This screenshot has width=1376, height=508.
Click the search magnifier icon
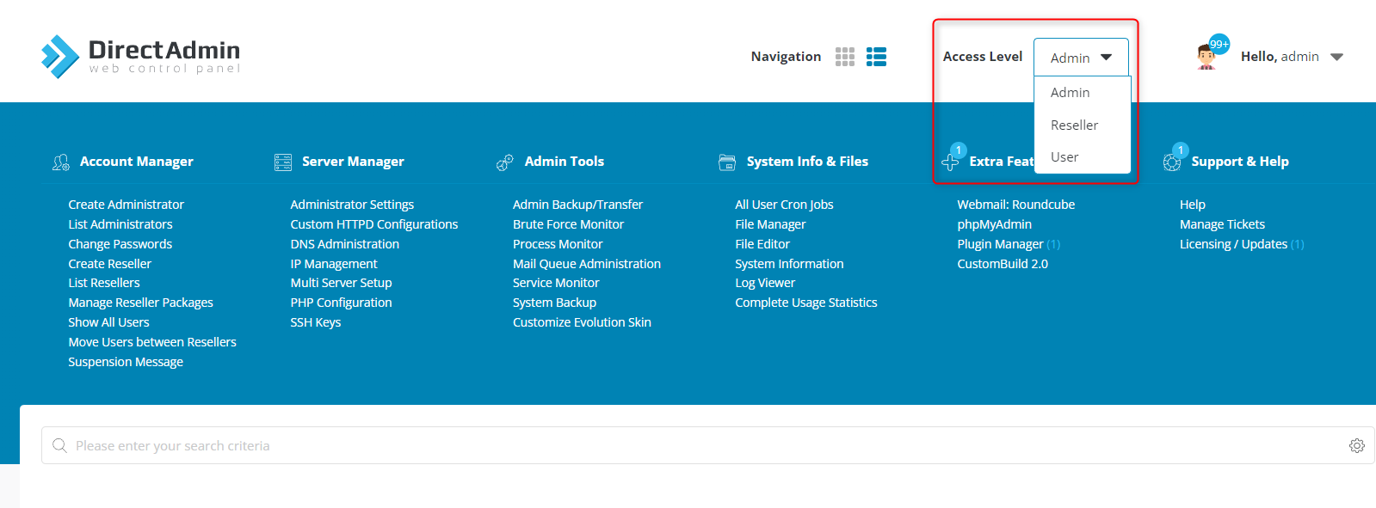[59, 445]
